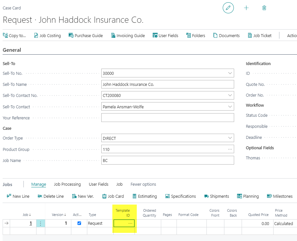Click the Pages column header
Viewport: 297px width, 241px height.
(167, 215)
